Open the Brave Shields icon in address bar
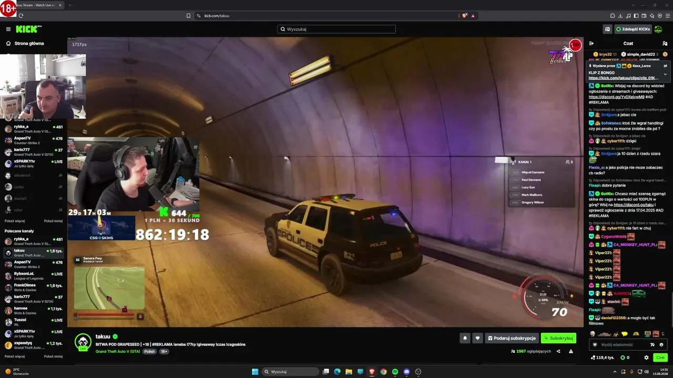 464,16
